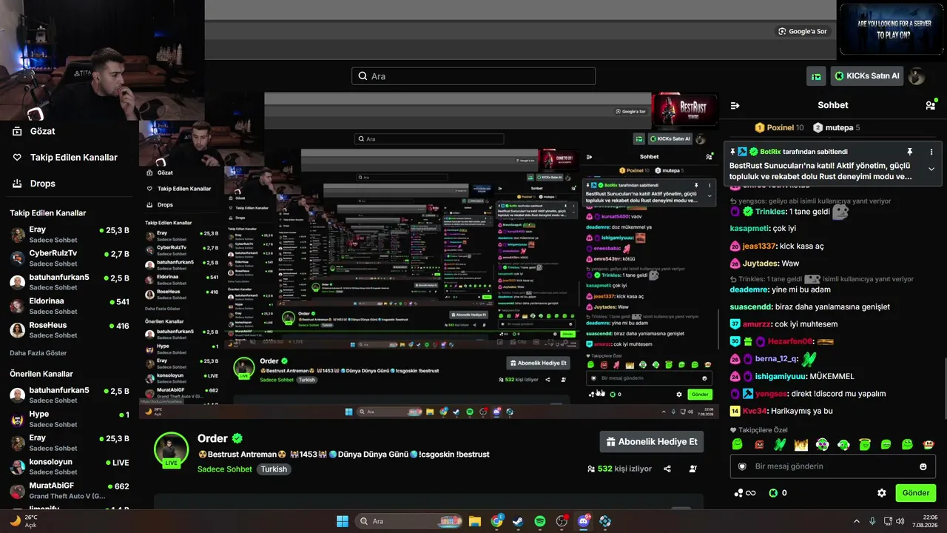Click the taskbar microphone icon
Image resolution: width=947 pixels, height=533 pixels.
click(x=873, y=521)
